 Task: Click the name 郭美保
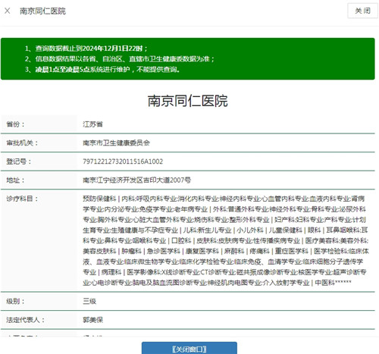92,320
